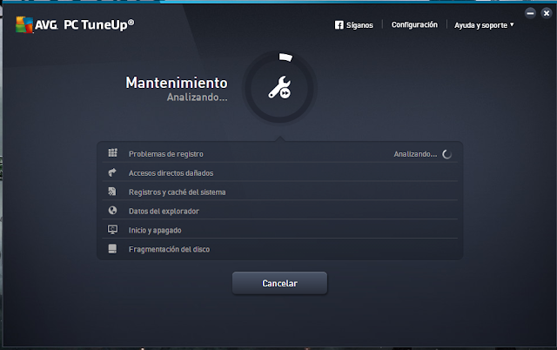557x350 pixels.
Task: Click the wrench maintenance icon
Action: pos(279,87)
